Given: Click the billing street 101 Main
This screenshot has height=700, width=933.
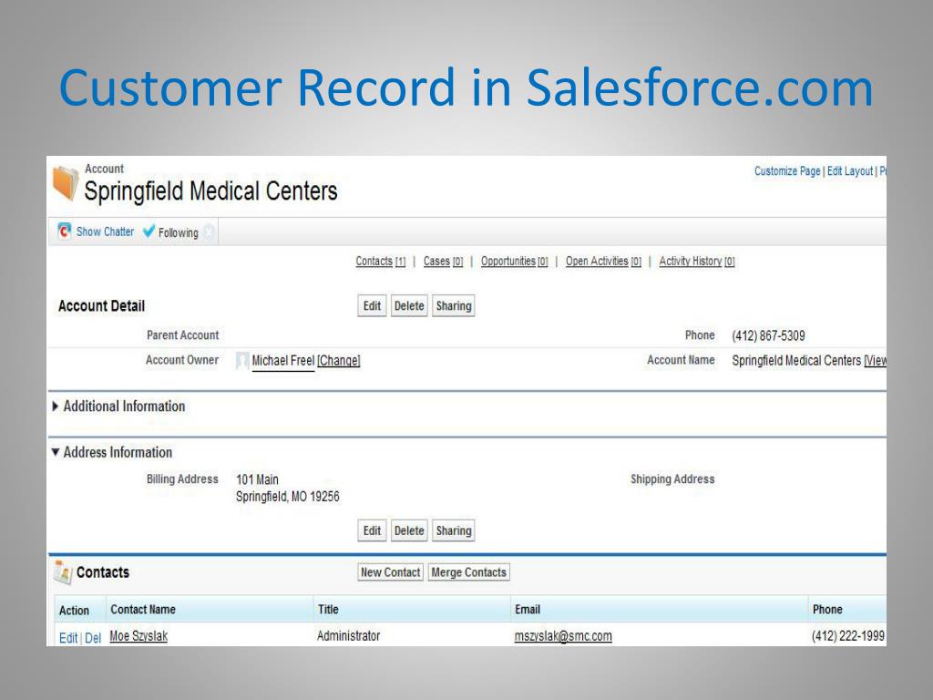Looking at the screenshot, I should 257,479.
